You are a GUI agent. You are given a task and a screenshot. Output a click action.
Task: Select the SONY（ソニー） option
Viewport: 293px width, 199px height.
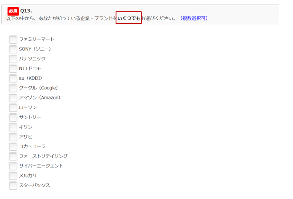click(x=13, y=49)
